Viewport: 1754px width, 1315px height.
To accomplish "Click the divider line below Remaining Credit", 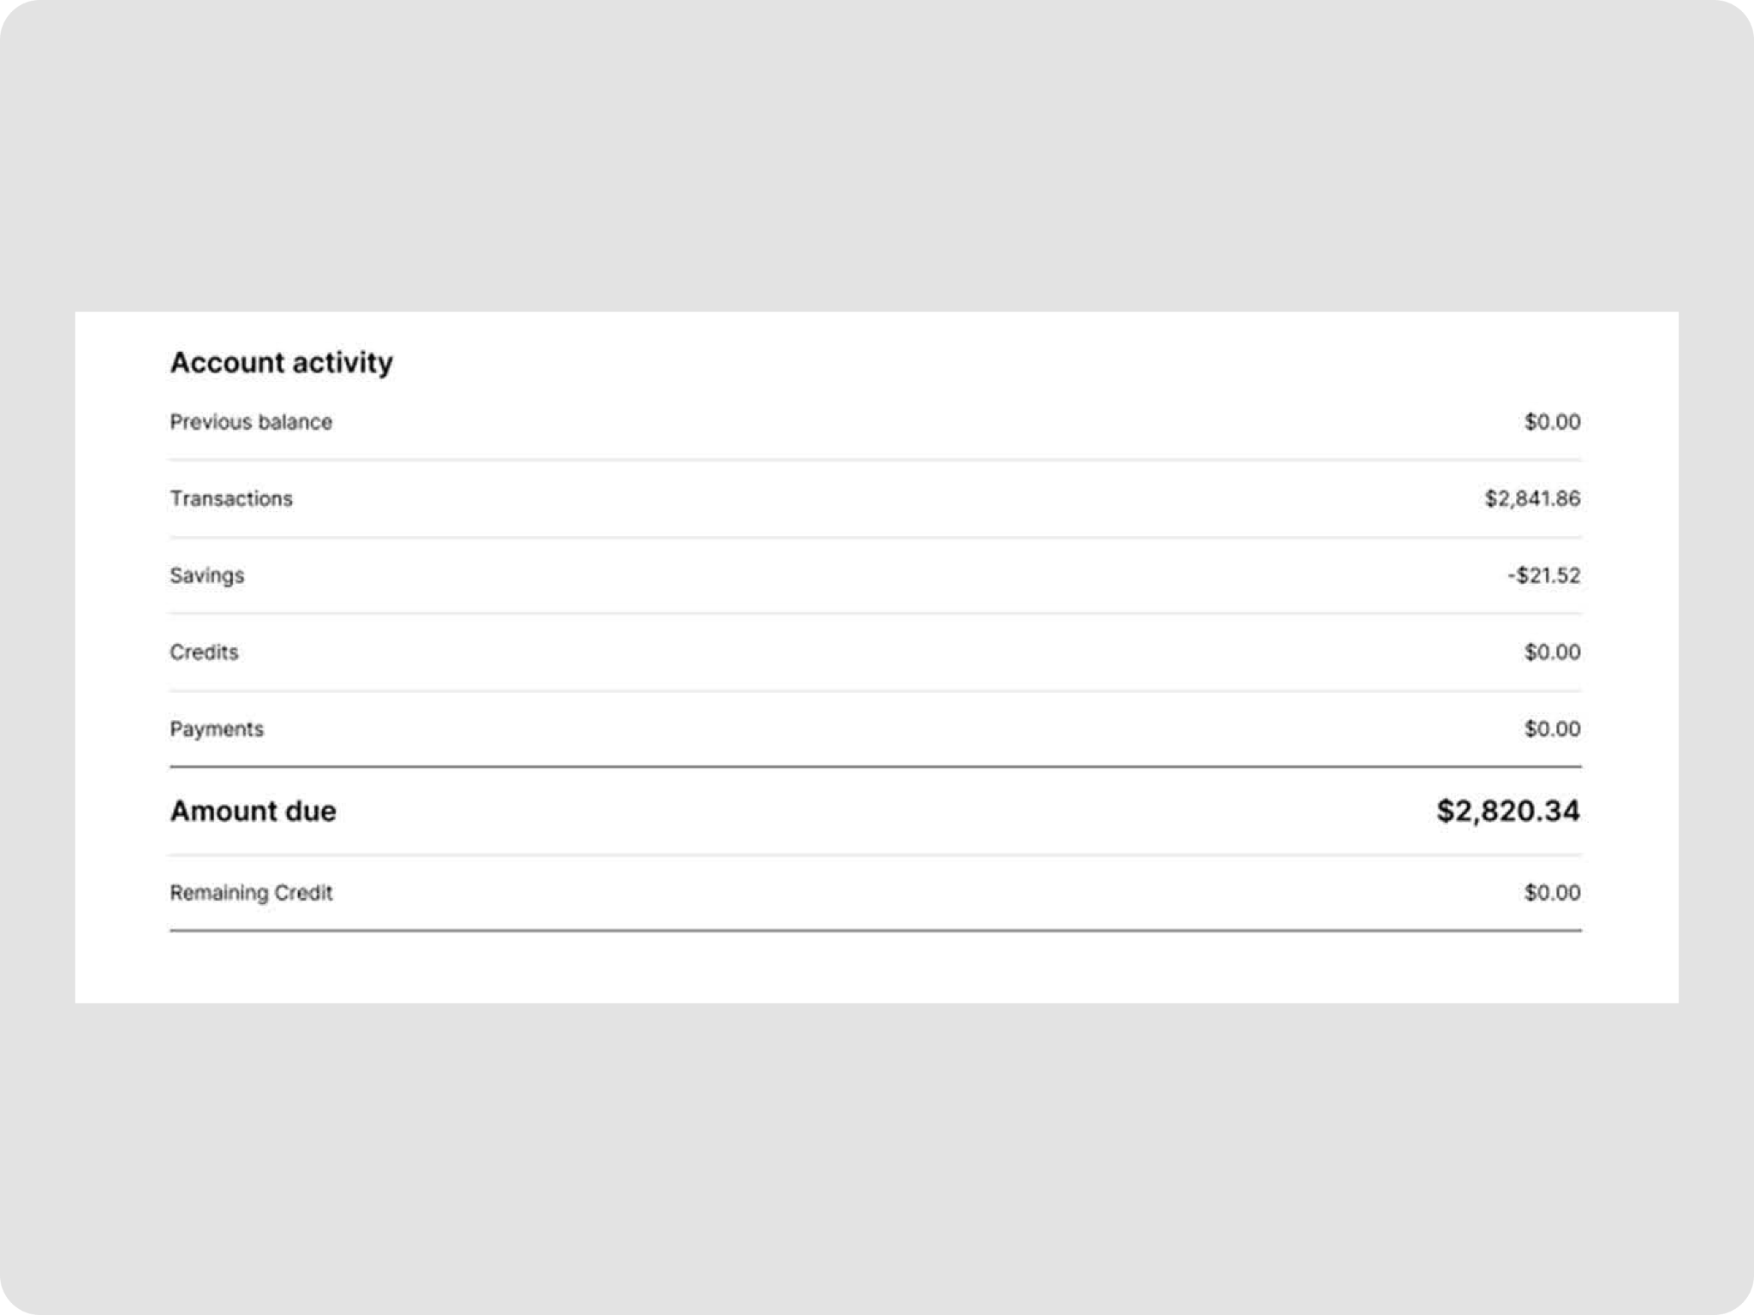I will 875,931.
